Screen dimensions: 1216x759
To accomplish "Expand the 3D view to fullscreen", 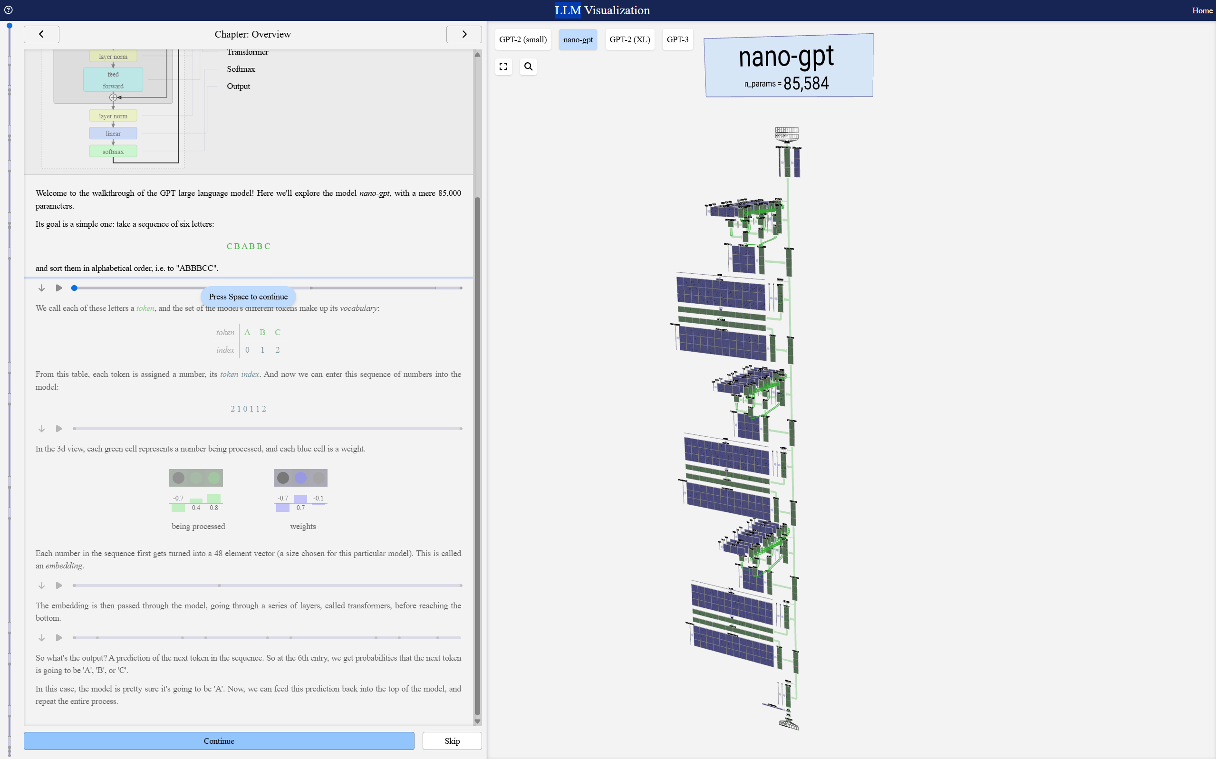I will click(x=503, y=66).
